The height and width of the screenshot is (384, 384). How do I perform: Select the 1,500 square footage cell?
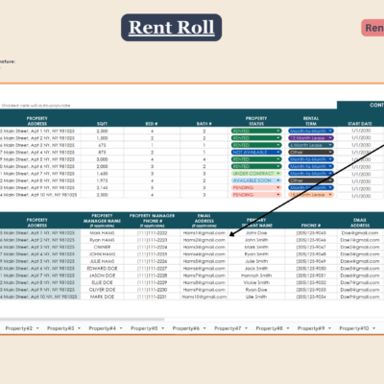click(x=102, y=138)
